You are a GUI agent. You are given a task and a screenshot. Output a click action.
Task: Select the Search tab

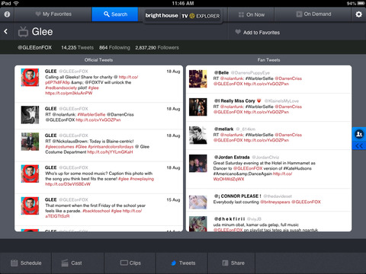click(x=115, y=14)
